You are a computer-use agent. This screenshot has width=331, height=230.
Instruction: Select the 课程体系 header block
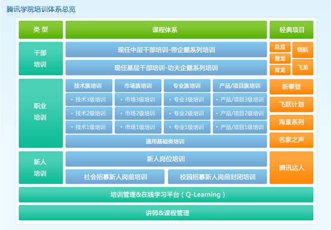[166, 30]
